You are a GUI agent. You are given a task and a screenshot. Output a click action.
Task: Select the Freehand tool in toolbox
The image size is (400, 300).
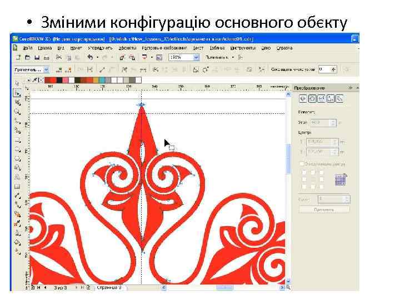pyautogui.click(x=17, y=121)
